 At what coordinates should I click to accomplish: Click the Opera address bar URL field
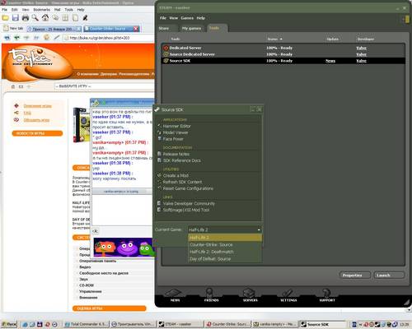(110, 38)
